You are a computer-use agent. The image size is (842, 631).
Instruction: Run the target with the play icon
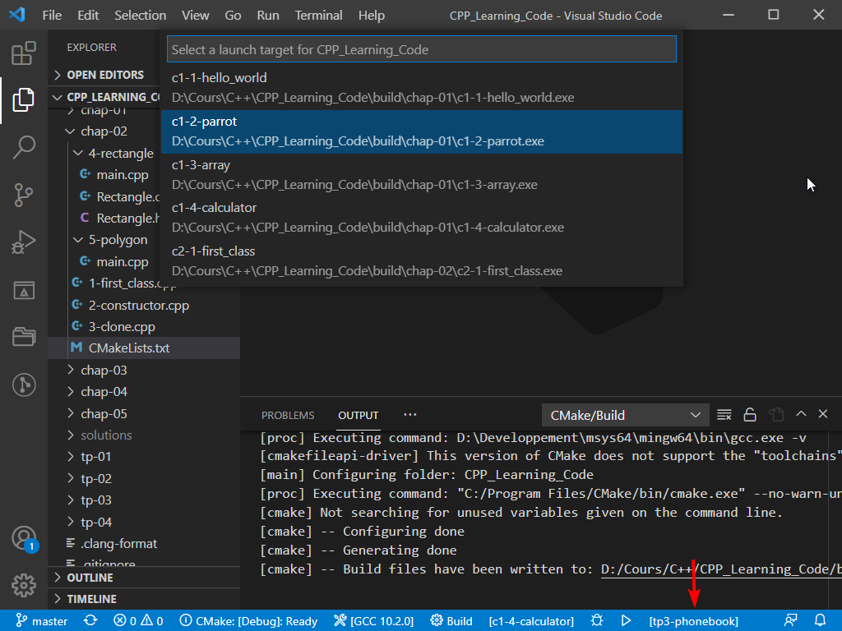coord(626,621)
